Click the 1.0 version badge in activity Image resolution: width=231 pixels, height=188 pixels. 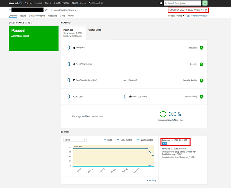click(x=165, y=144)
